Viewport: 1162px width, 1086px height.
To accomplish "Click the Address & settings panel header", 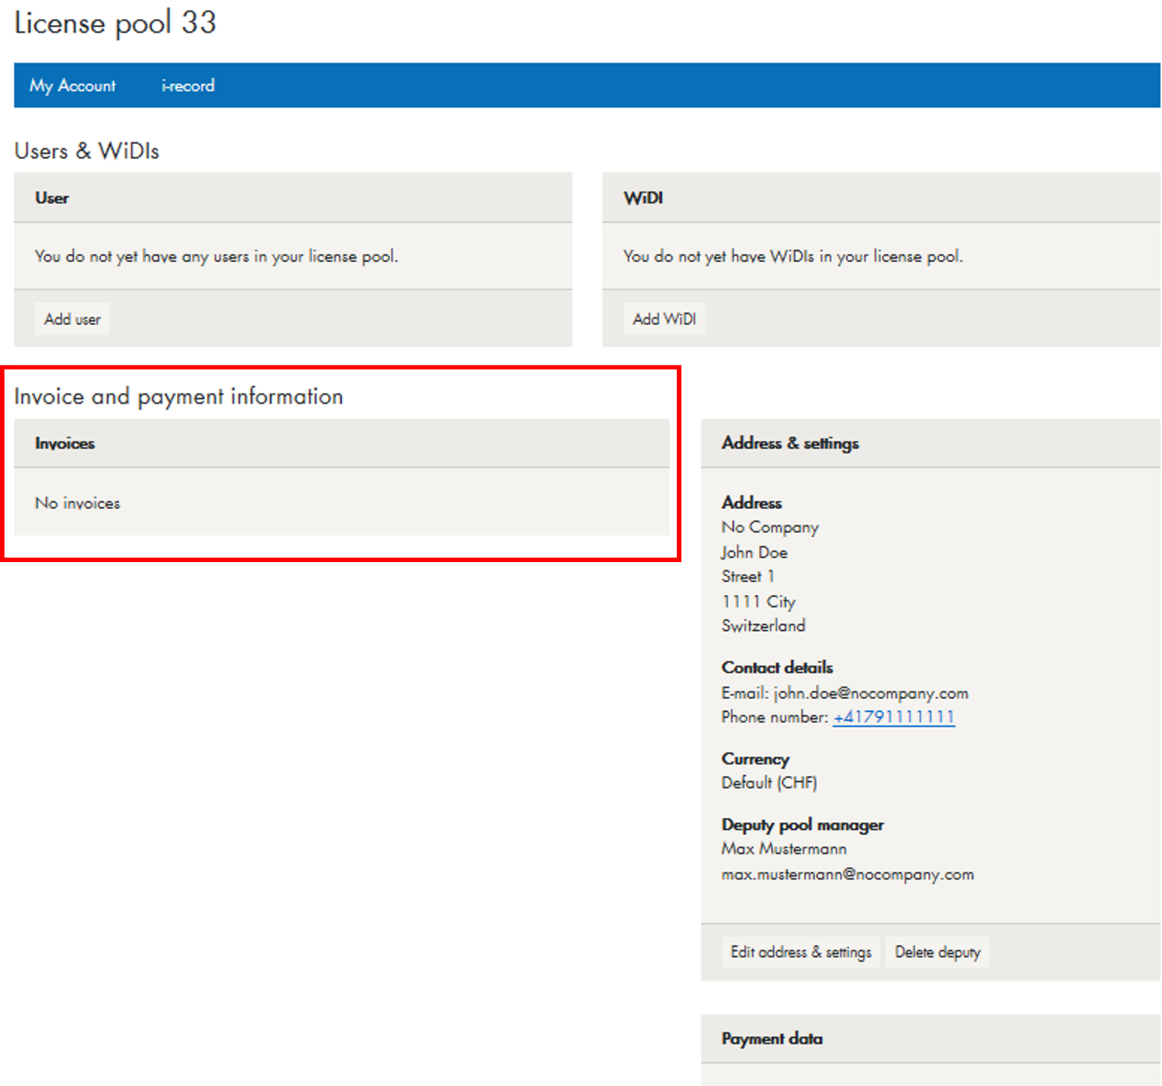I will [790, 443].
